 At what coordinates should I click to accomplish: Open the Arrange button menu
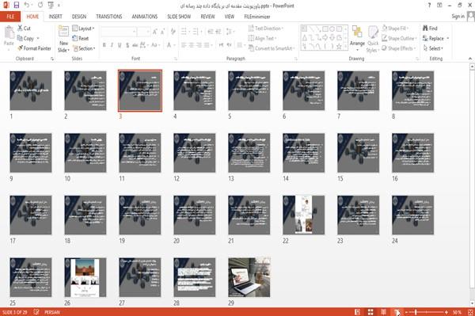click(x=357, y=39)
